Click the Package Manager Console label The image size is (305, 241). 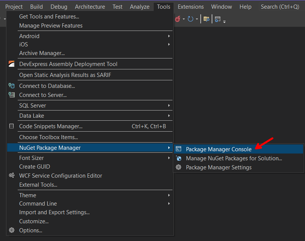click(x=219, y=149)
